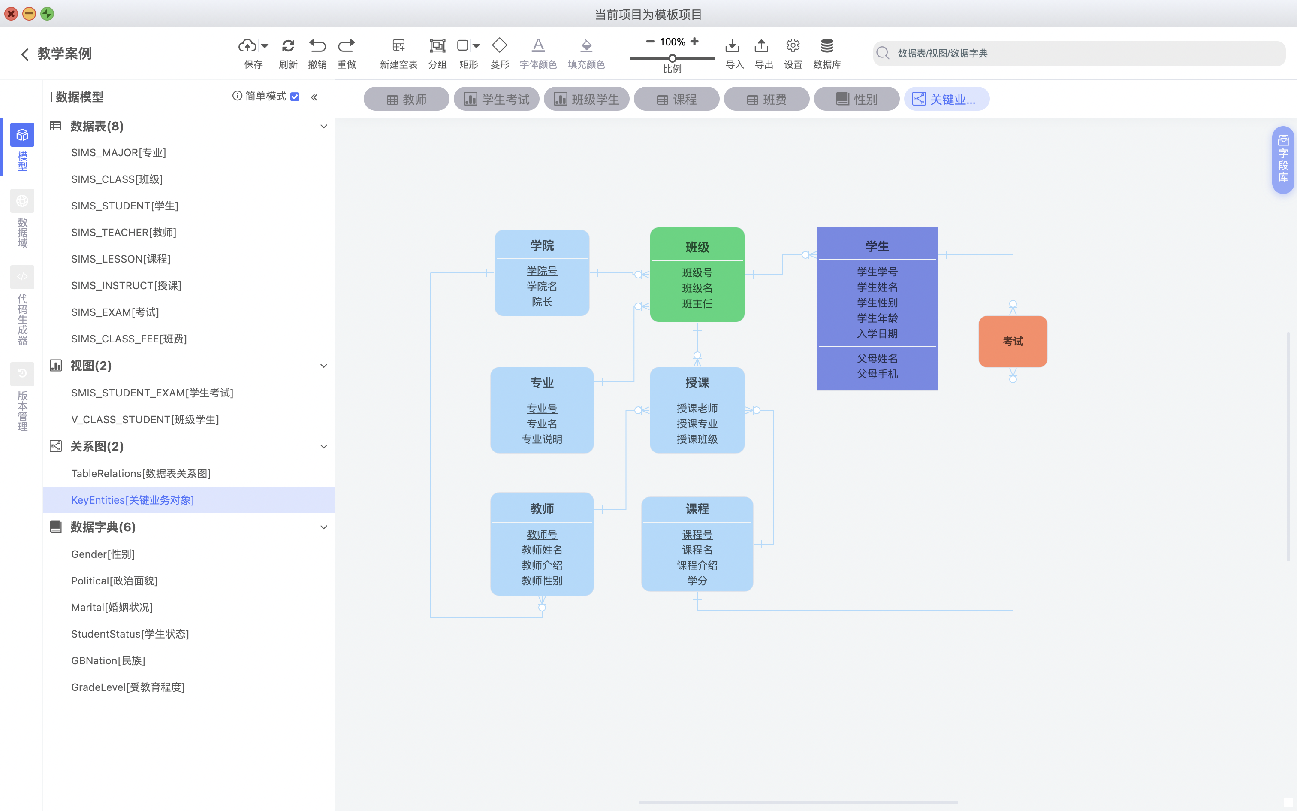This screenshot has height=811, width=1297.
Task: Open Version Management in the sidebar
Action: pyautogui.click(x=22, y=374)
